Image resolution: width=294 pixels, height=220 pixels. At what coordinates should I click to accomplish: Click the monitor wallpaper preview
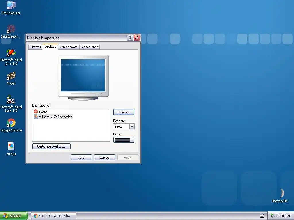(x=83, y=75)
